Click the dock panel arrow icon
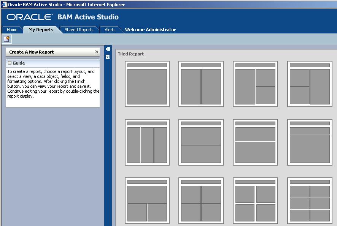Viewport: 337px width, 226px height. 108,57
